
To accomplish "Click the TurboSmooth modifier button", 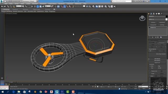I will click(x=162, y=22).
